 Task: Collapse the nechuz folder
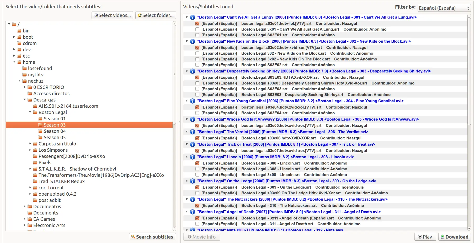(19, 81)
